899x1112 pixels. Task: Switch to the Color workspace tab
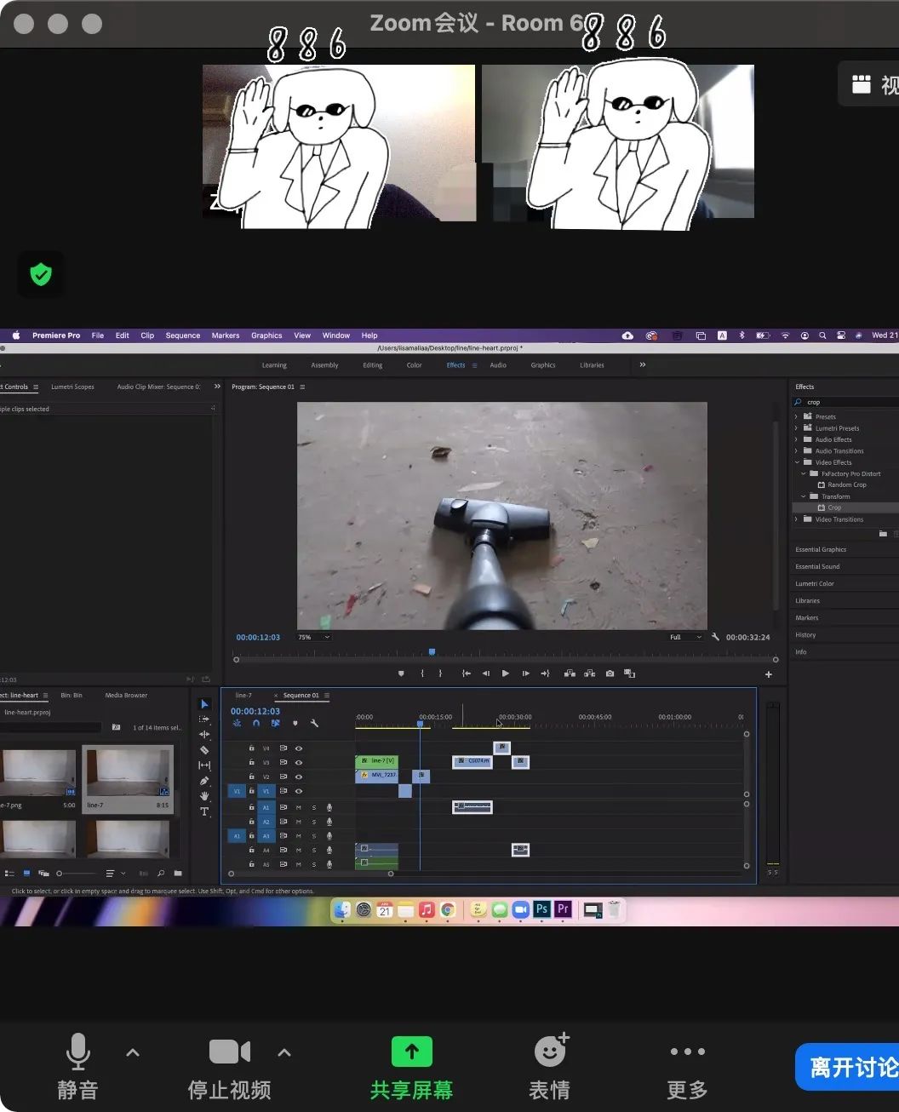click(414, 365)
